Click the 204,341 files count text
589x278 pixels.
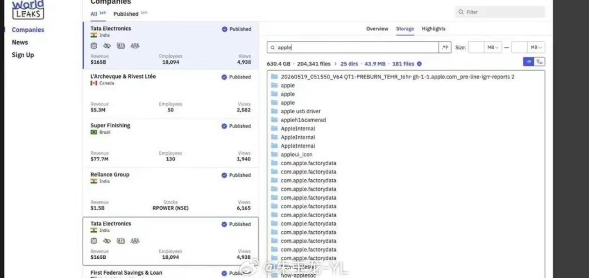click(x=314, y=64)
